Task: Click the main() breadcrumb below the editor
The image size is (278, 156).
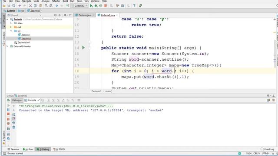Action: pyautogui.click(x=109, y=91)
